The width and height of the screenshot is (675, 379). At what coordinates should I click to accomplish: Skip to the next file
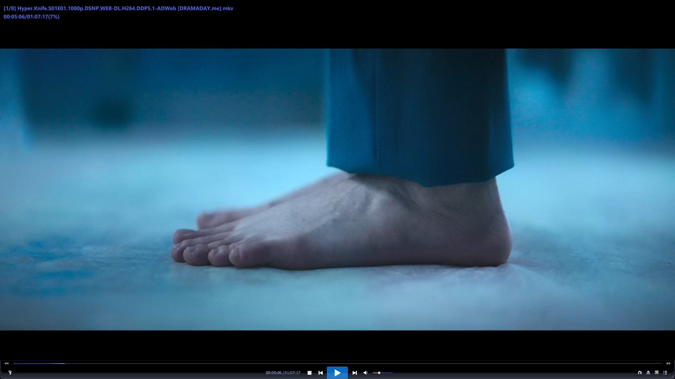coord(354,373)
